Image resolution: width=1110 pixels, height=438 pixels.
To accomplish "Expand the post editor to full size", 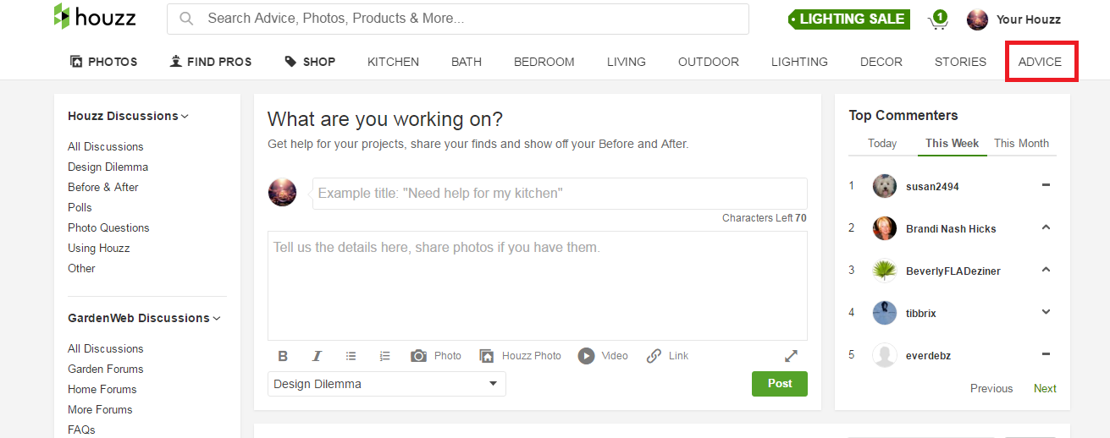I will pos(791,356).
